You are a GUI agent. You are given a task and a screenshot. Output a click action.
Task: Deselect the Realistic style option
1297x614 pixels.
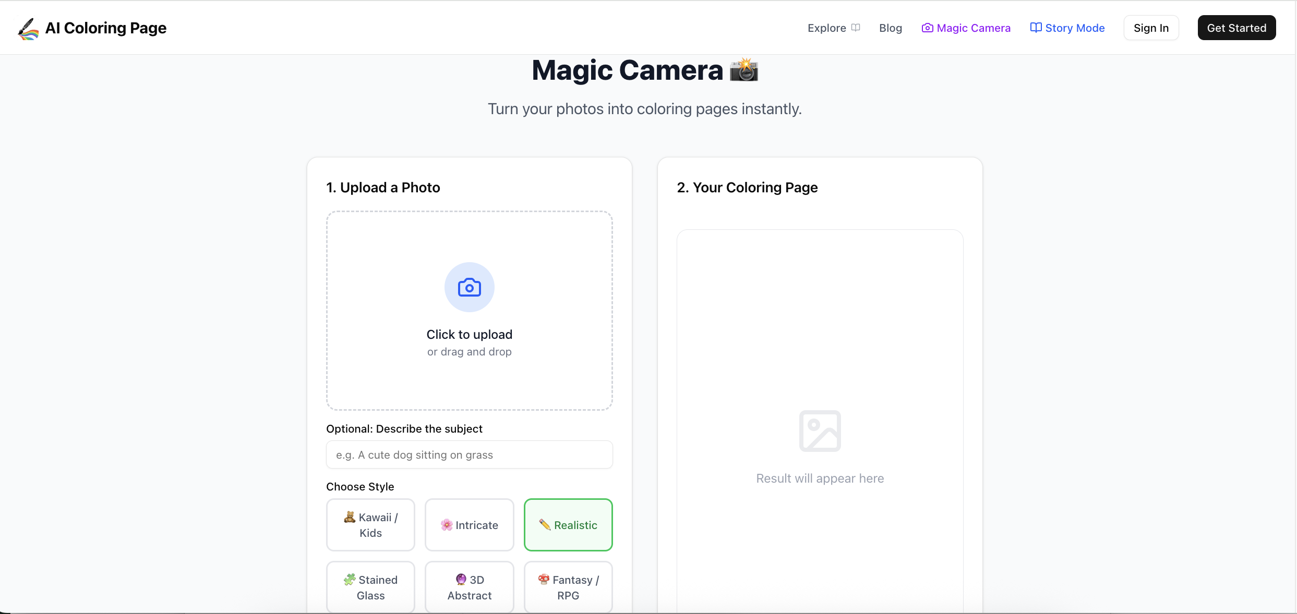coord(568,525)
